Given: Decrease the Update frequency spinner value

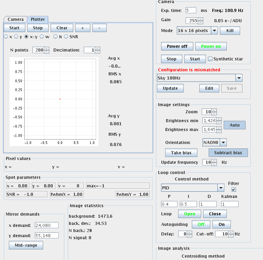Looking at the screenshot, I should point(214,164).
